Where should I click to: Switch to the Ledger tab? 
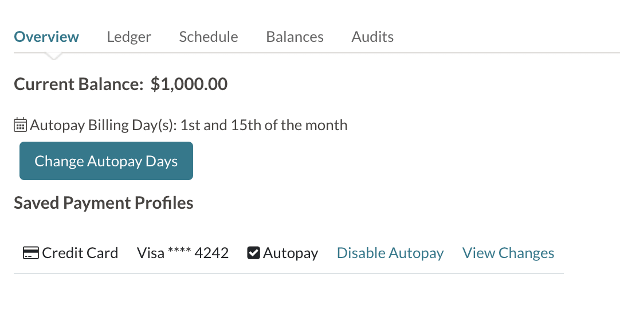[x=129, y=37]
